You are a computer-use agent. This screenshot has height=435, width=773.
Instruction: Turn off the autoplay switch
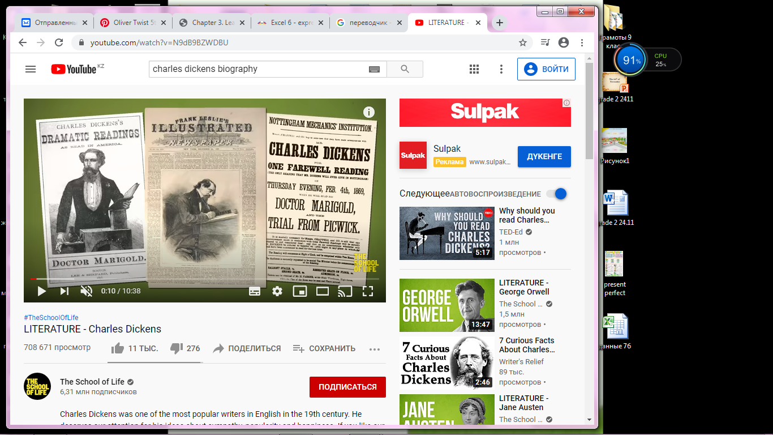tap(559, 194)
